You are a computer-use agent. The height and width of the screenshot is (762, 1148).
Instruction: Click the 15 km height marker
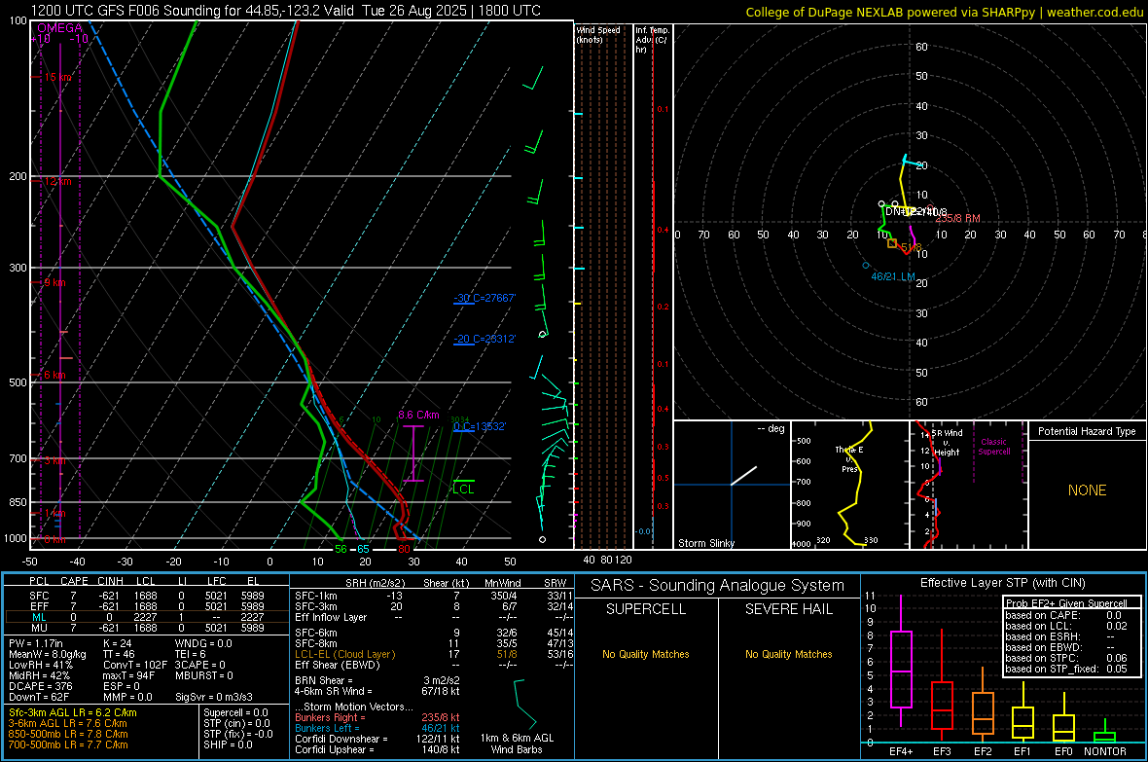57,77
